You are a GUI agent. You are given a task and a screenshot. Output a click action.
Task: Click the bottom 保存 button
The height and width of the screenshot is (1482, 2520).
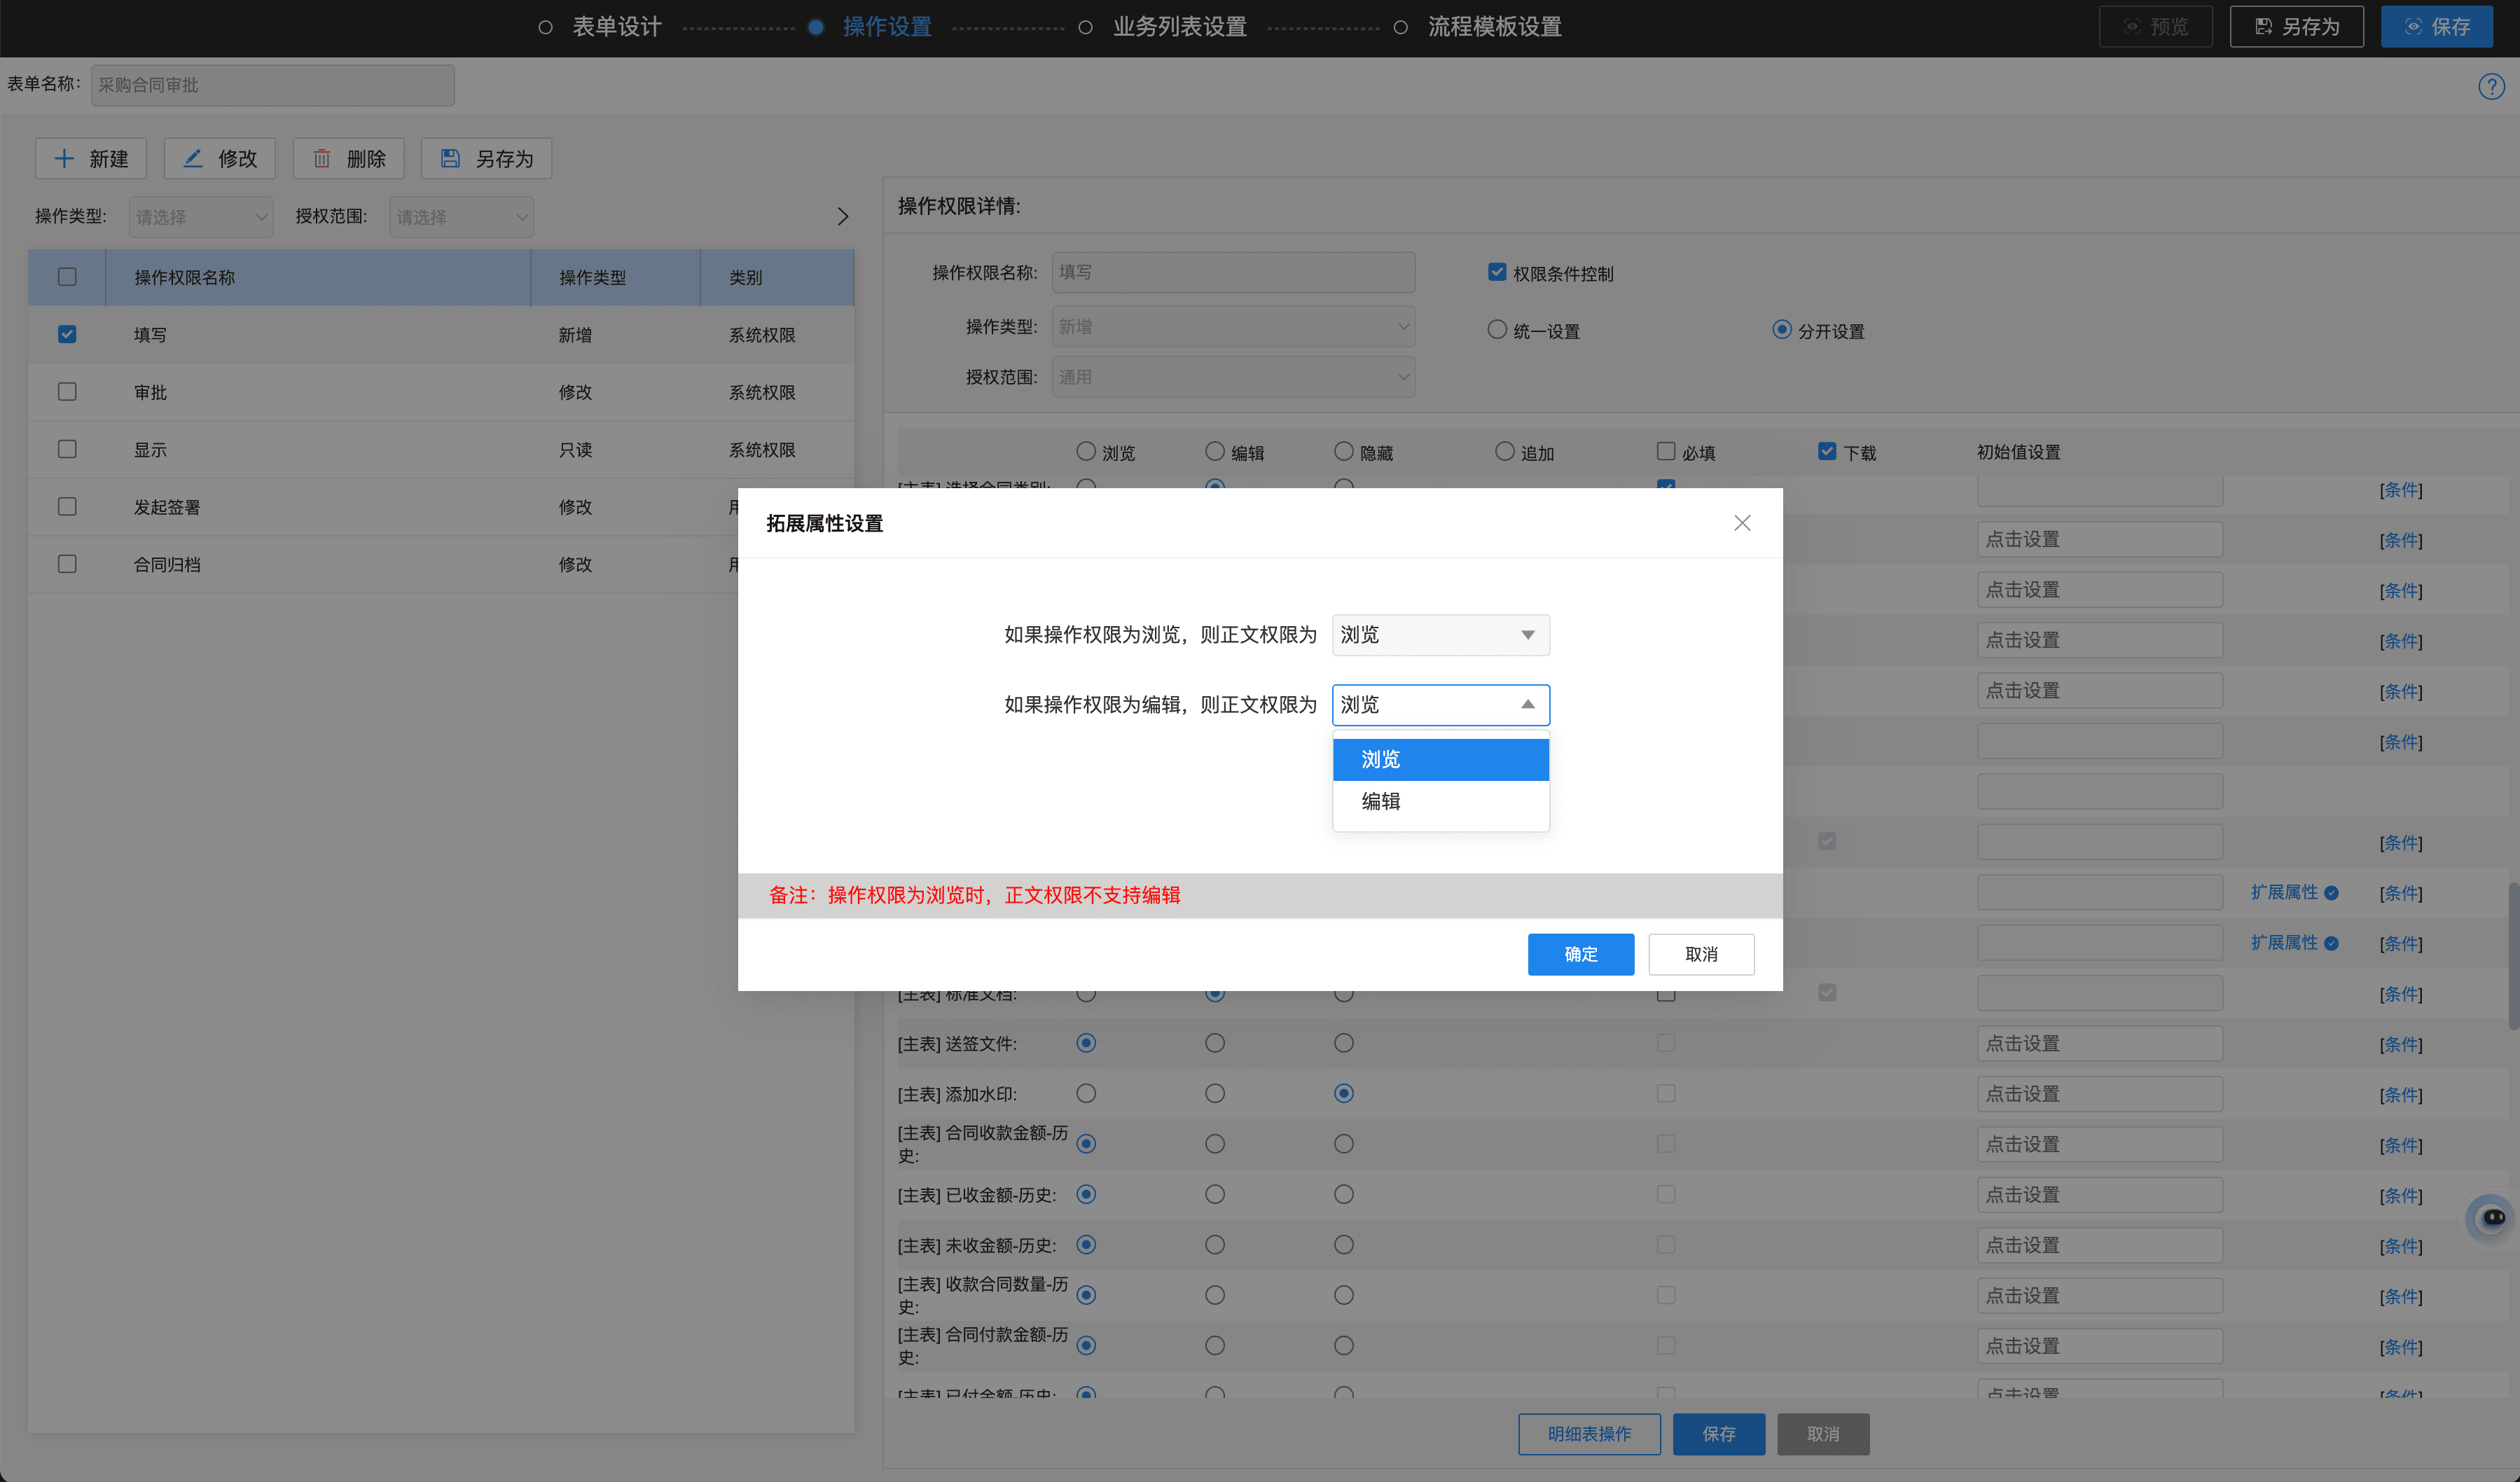tap(1719, 1434)
